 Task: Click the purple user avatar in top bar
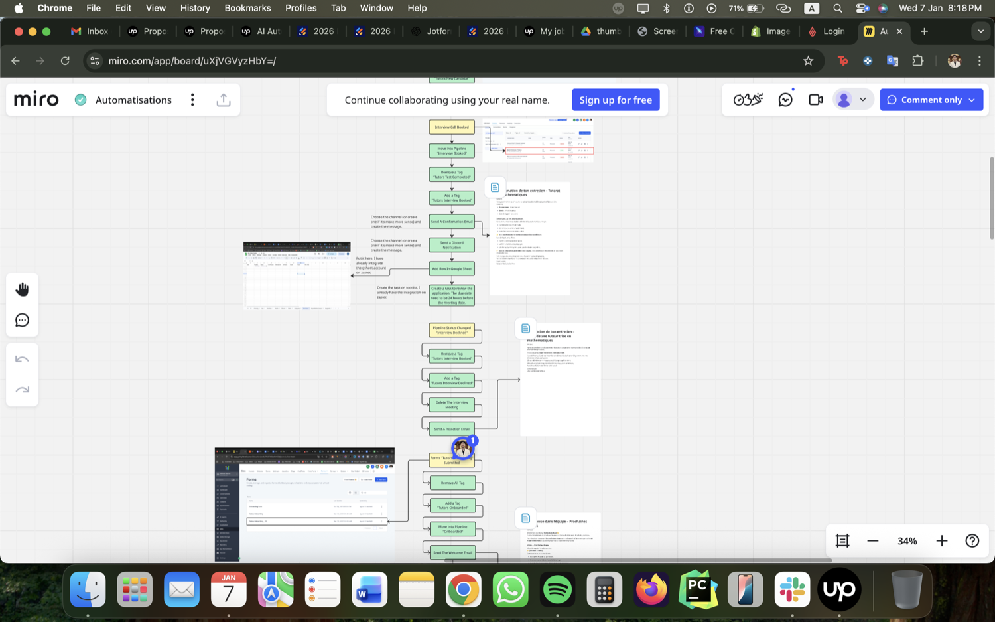(844, 100)
